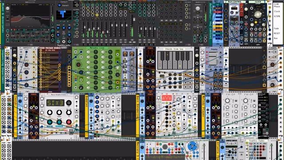
Task: Click the left orange knob on the Quantizer module
Action: tap(125, 54)
